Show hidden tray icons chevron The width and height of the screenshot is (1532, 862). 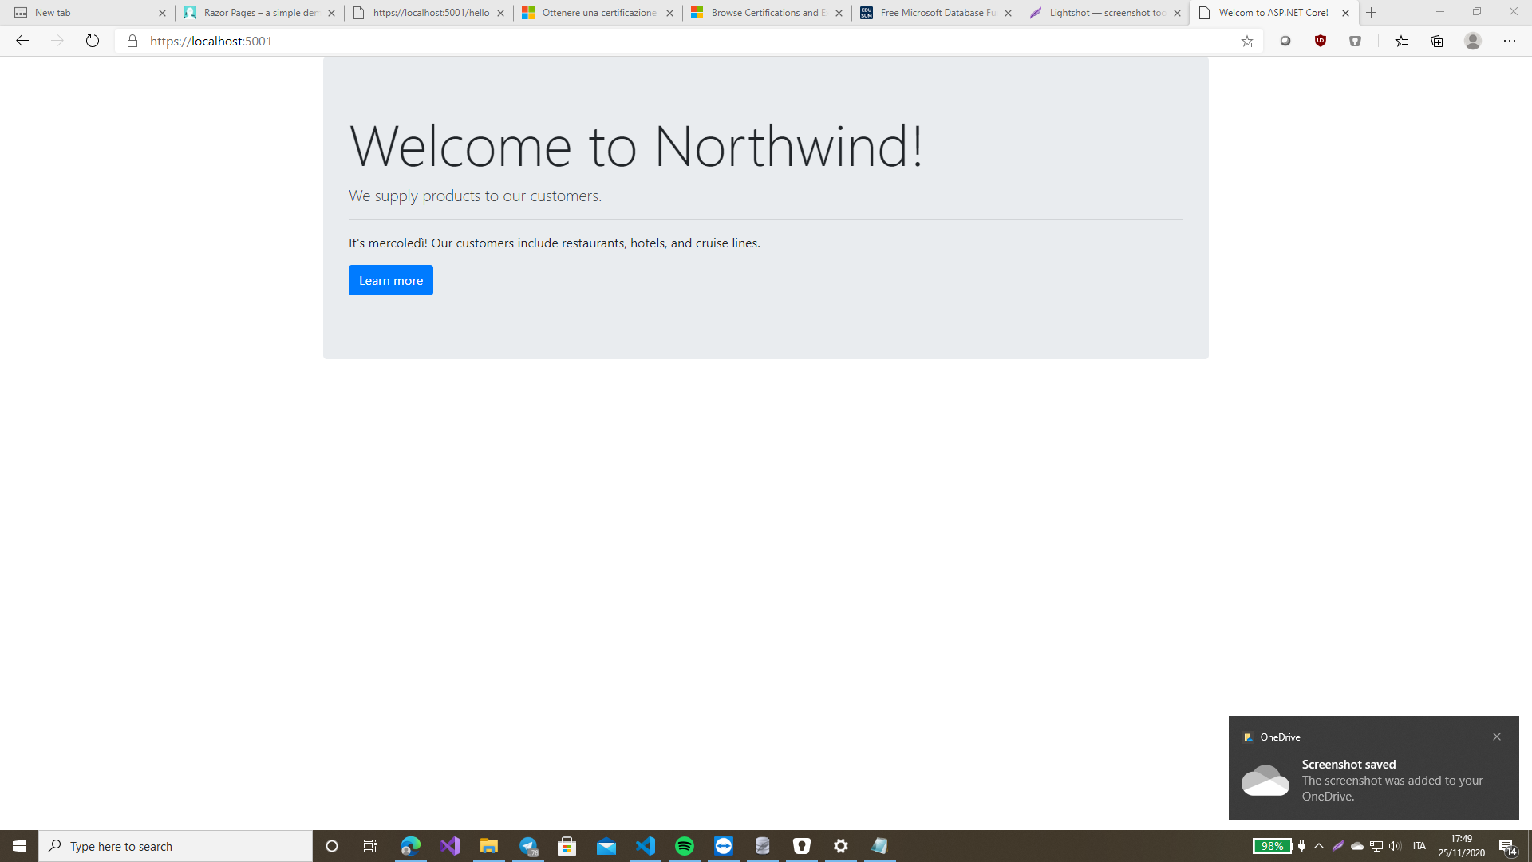1319,846
